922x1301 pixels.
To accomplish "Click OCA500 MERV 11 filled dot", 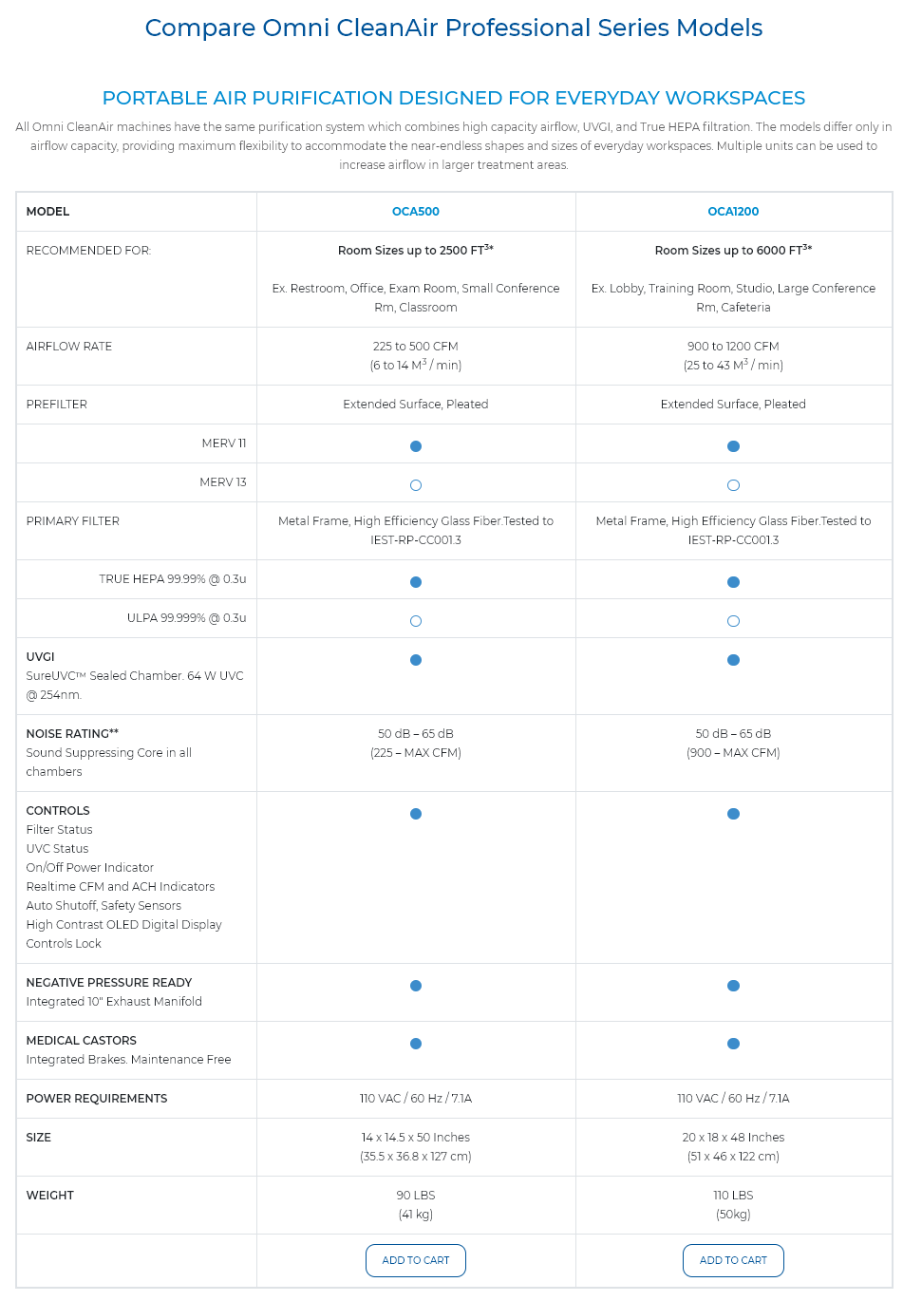I will pyautogui.click(x=416, y=446).
